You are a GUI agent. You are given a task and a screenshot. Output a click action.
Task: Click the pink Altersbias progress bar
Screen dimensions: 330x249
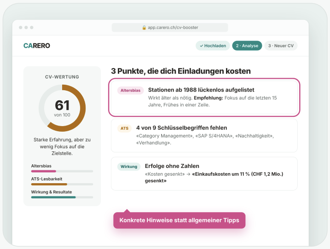(62, 171)
